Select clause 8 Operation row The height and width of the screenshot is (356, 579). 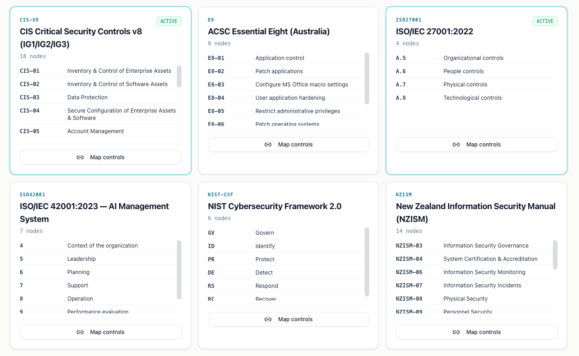pyautogui.click(x=98, y=299)
